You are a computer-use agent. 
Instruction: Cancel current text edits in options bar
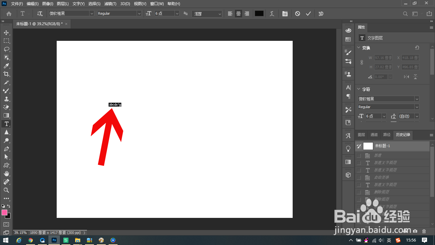(x=297, y=14)
